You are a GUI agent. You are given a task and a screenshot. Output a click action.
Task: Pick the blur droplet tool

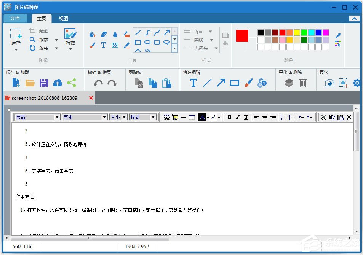coord(115,35)
